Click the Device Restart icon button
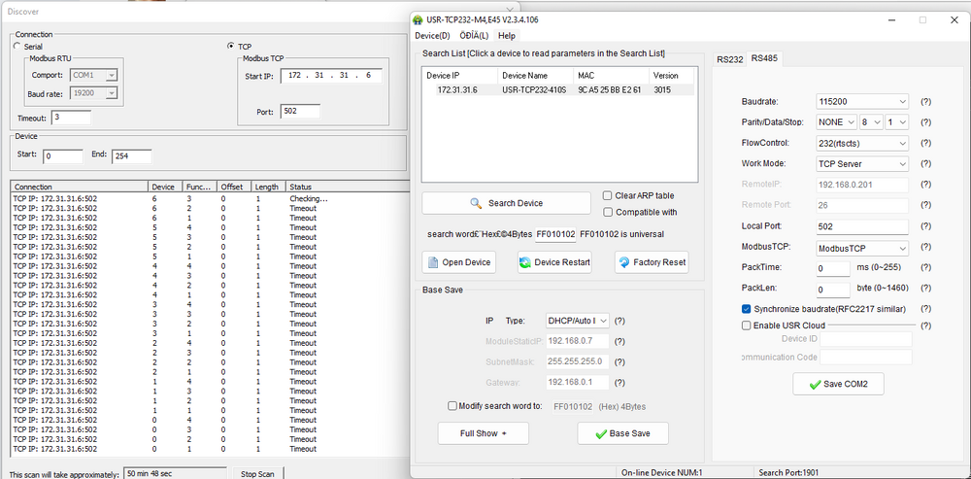The width and height of the screenshot is (971, 479). coord(554,262)
